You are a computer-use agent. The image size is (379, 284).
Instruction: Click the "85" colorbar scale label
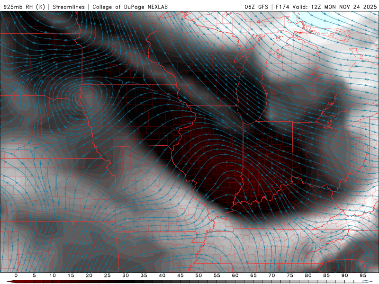click(x=326, y=275)
